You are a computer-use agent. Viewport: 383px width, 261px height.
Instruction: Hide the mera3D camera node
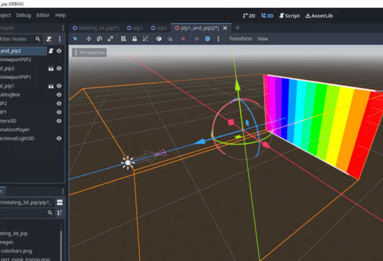pos(59,121)
